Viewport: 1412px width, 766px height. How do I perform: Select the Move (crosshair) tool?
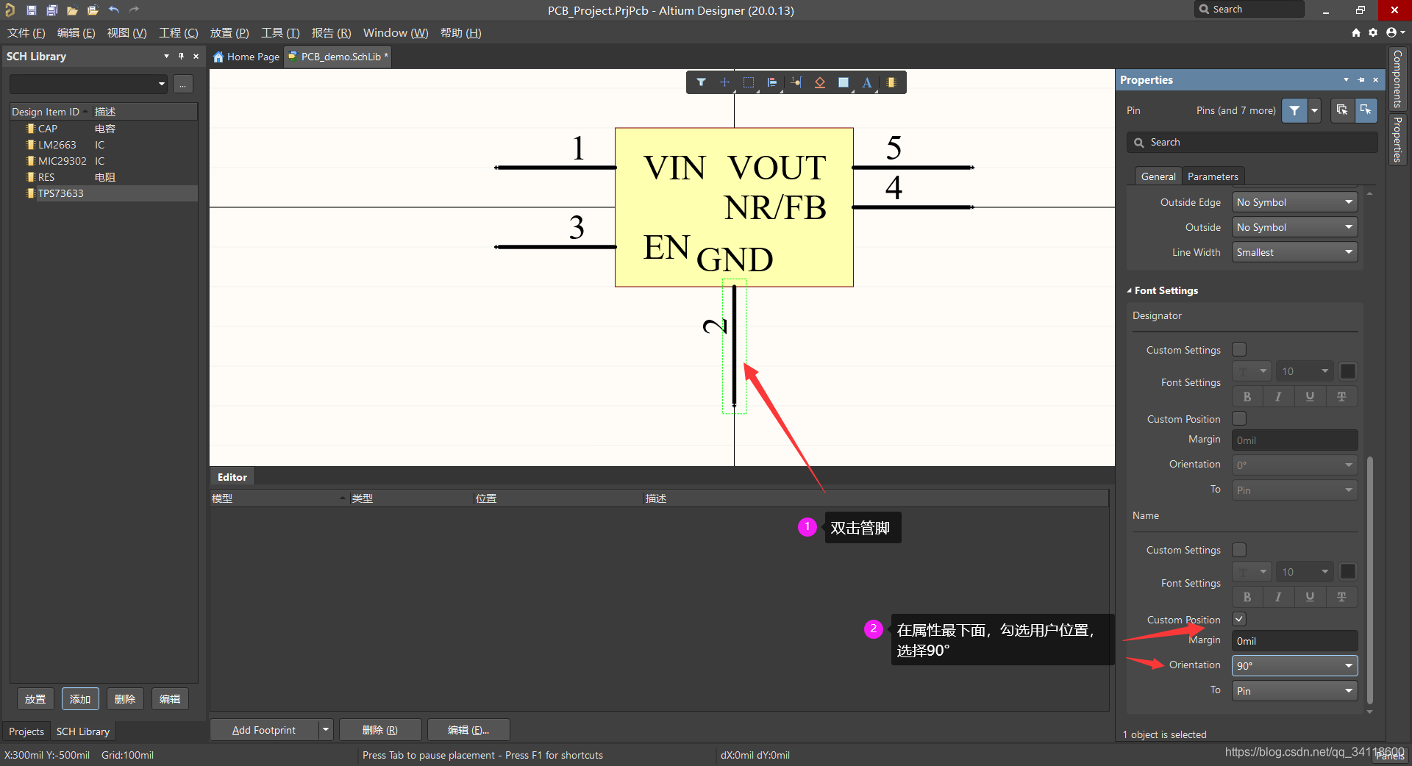click(x=724, y=82)
